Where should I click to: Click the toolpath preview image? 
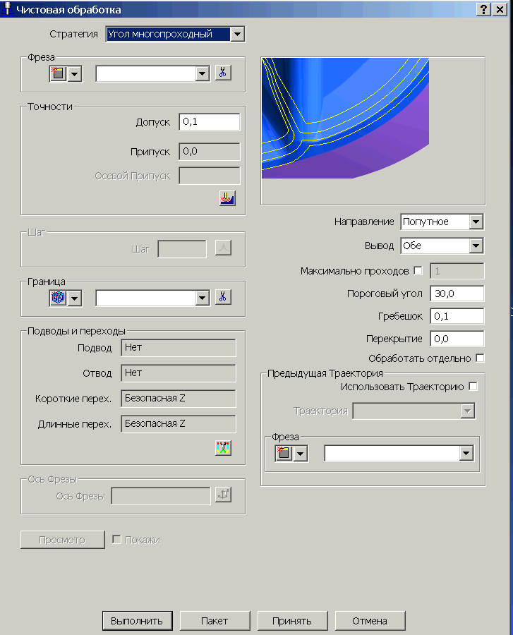pos(345,119)
